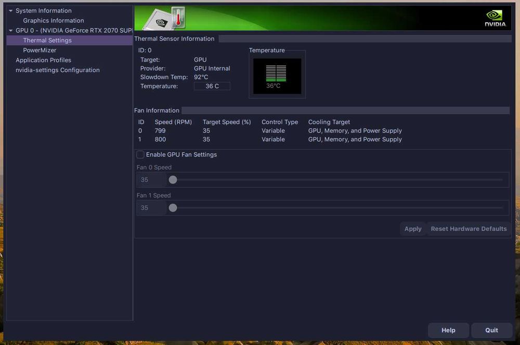Open nvidia-settings Configuration page
The height and width of the screenshot is (345, 520).
pos(57,70)
